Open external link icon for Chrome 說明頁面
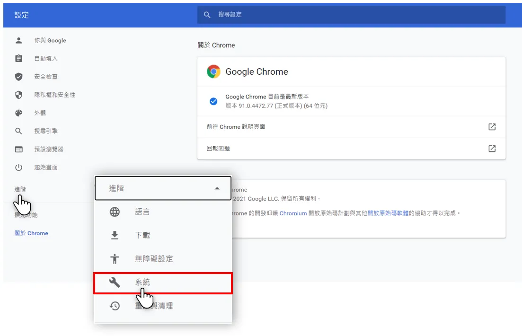Viewport: 522px width, 336px height. click(x=492, y=126)
